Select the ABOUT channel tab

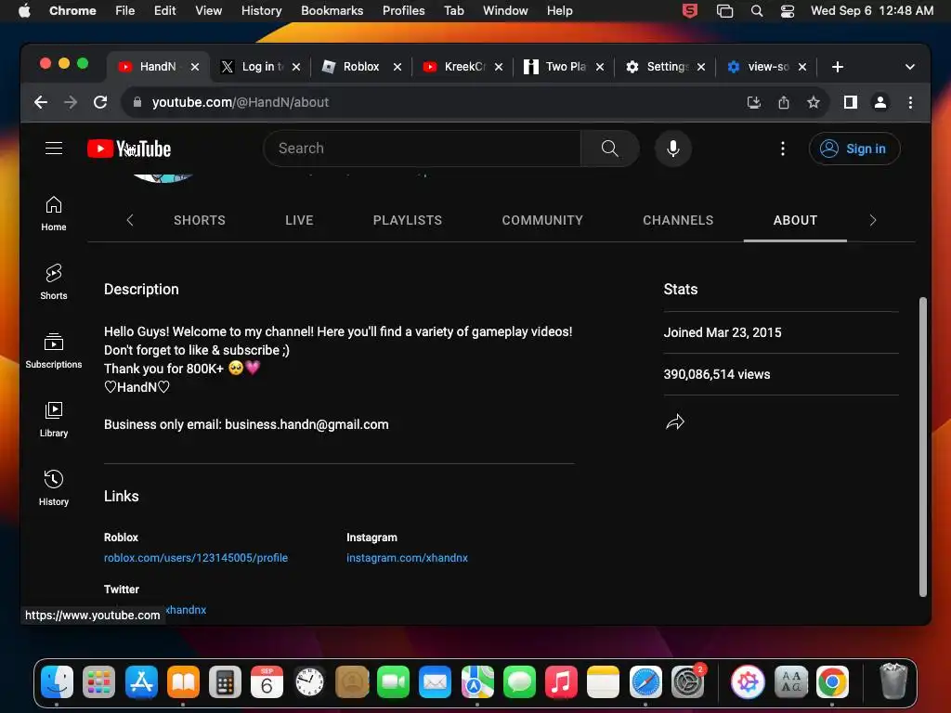coord(795,220)
